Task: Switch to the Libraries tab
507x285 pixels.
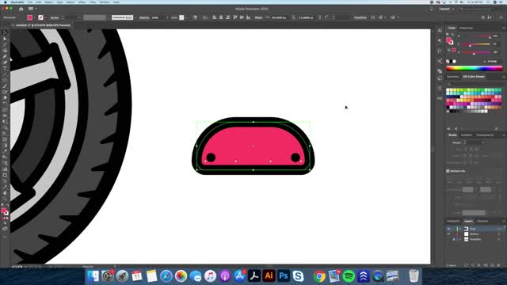Action: (482, 222)
